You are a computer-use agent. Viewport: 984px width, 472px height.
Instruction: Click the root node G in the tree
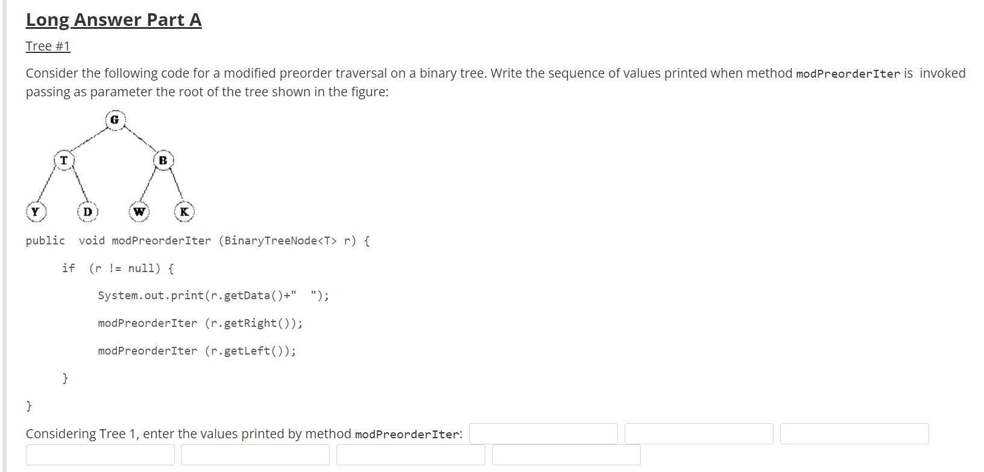click(115, 119)
